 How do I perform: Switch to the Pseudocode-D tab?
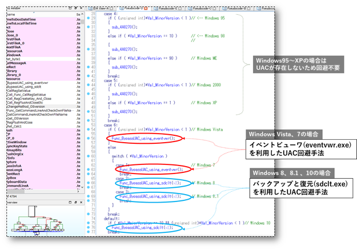point(130,8)
